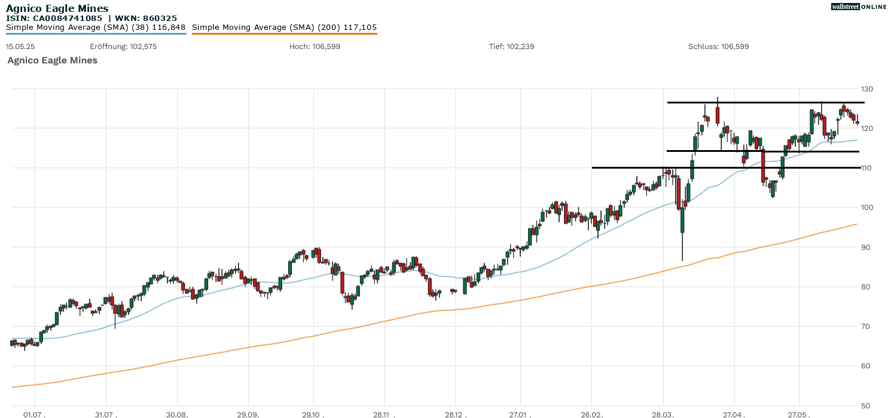Click the 110 price axis label
The image size is (891, 418).
click(867, 168)
